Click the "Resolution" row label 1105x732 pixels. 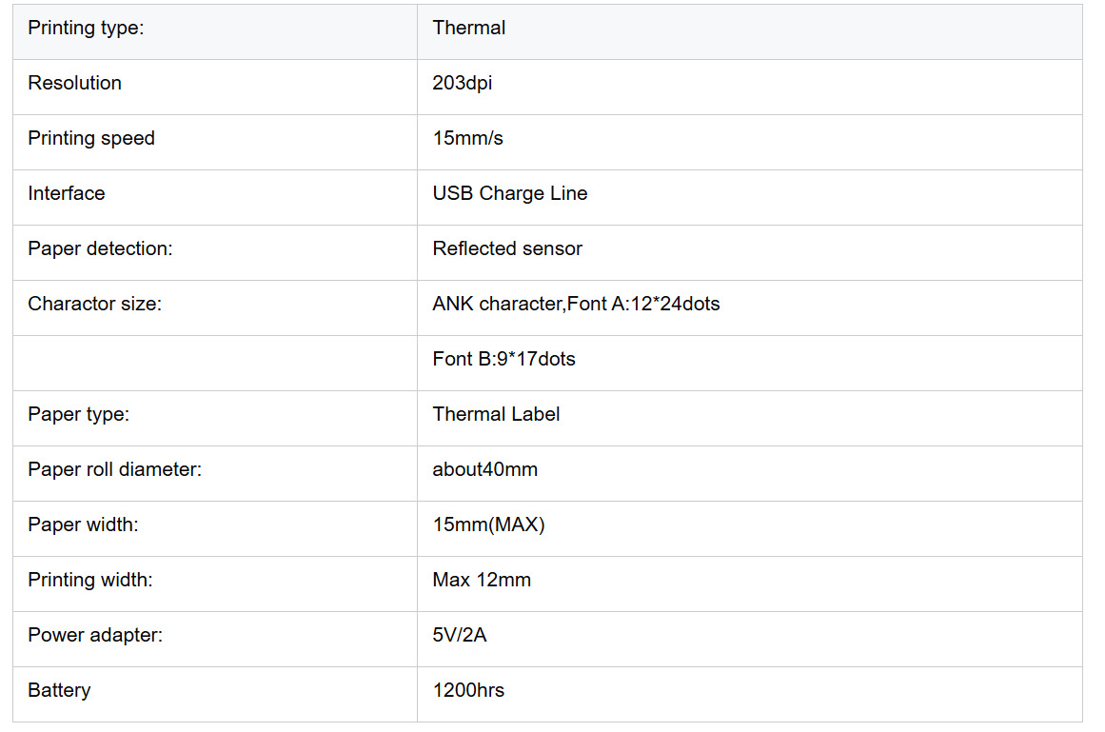click(75, 83)
